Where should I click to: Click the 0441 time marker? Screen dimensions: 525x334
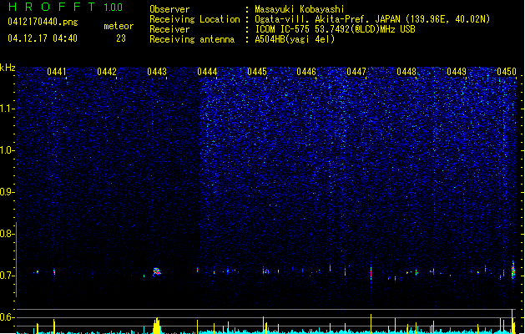57,72
